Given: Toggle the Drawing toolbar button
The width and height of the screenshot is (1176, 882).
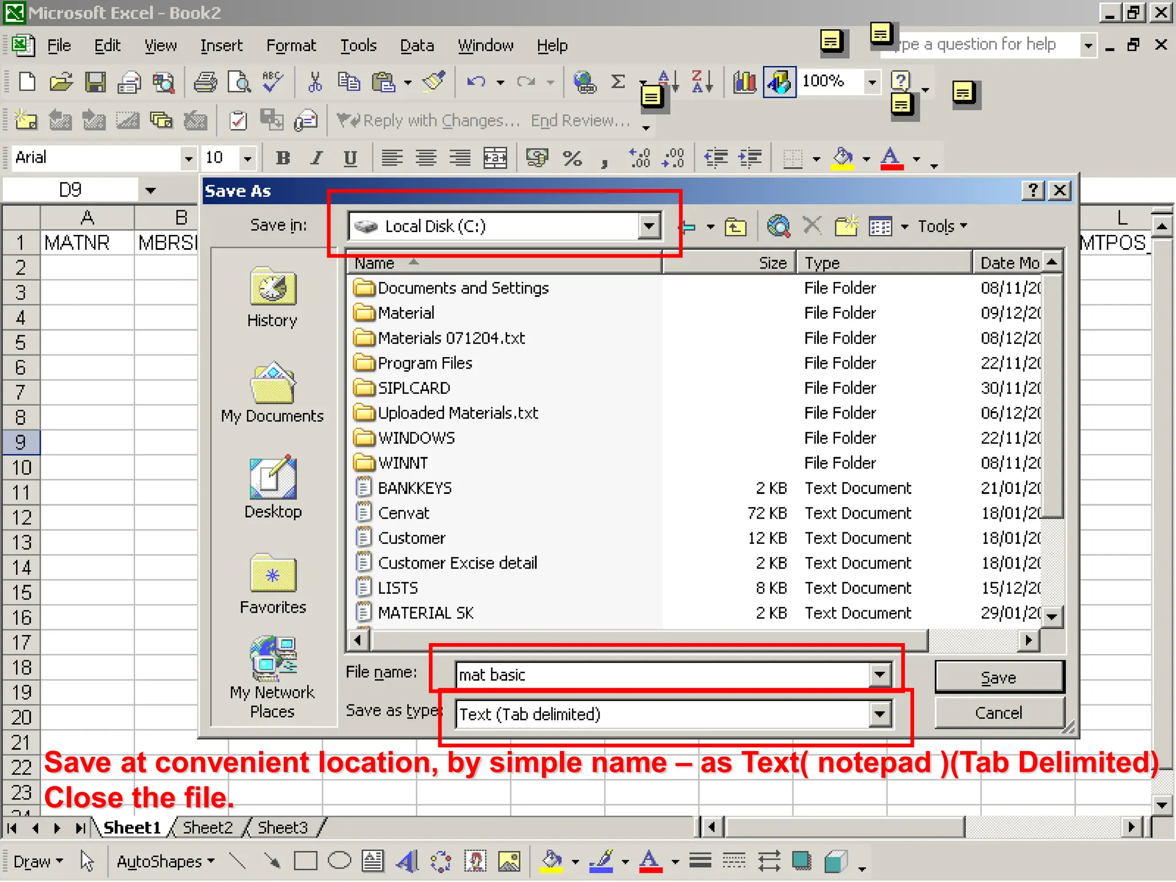Looking at the screenshot, I should [779, 82].
